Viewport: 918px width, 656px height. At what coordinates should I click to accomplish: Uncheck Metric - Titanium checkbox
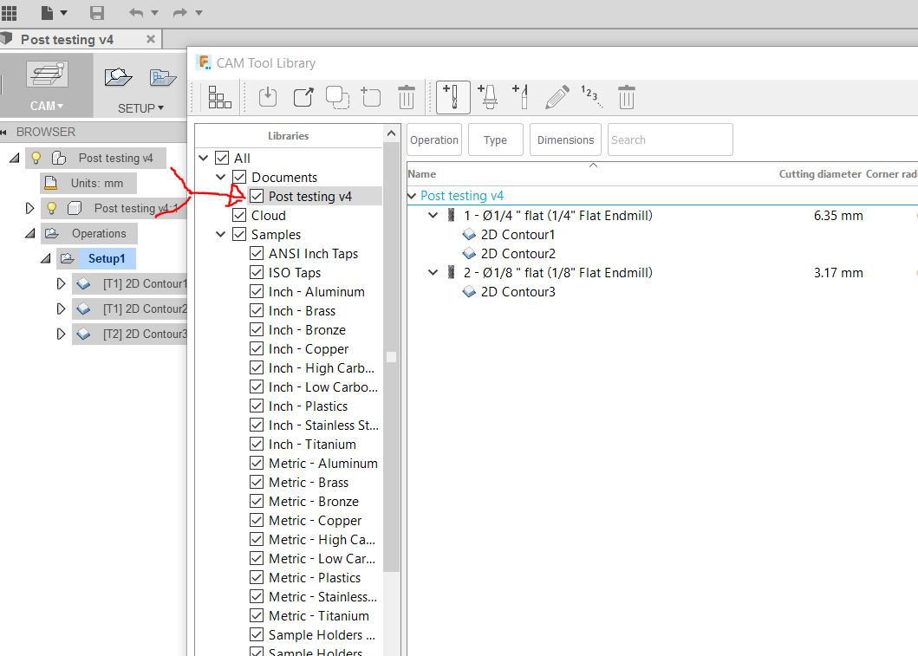257,615
